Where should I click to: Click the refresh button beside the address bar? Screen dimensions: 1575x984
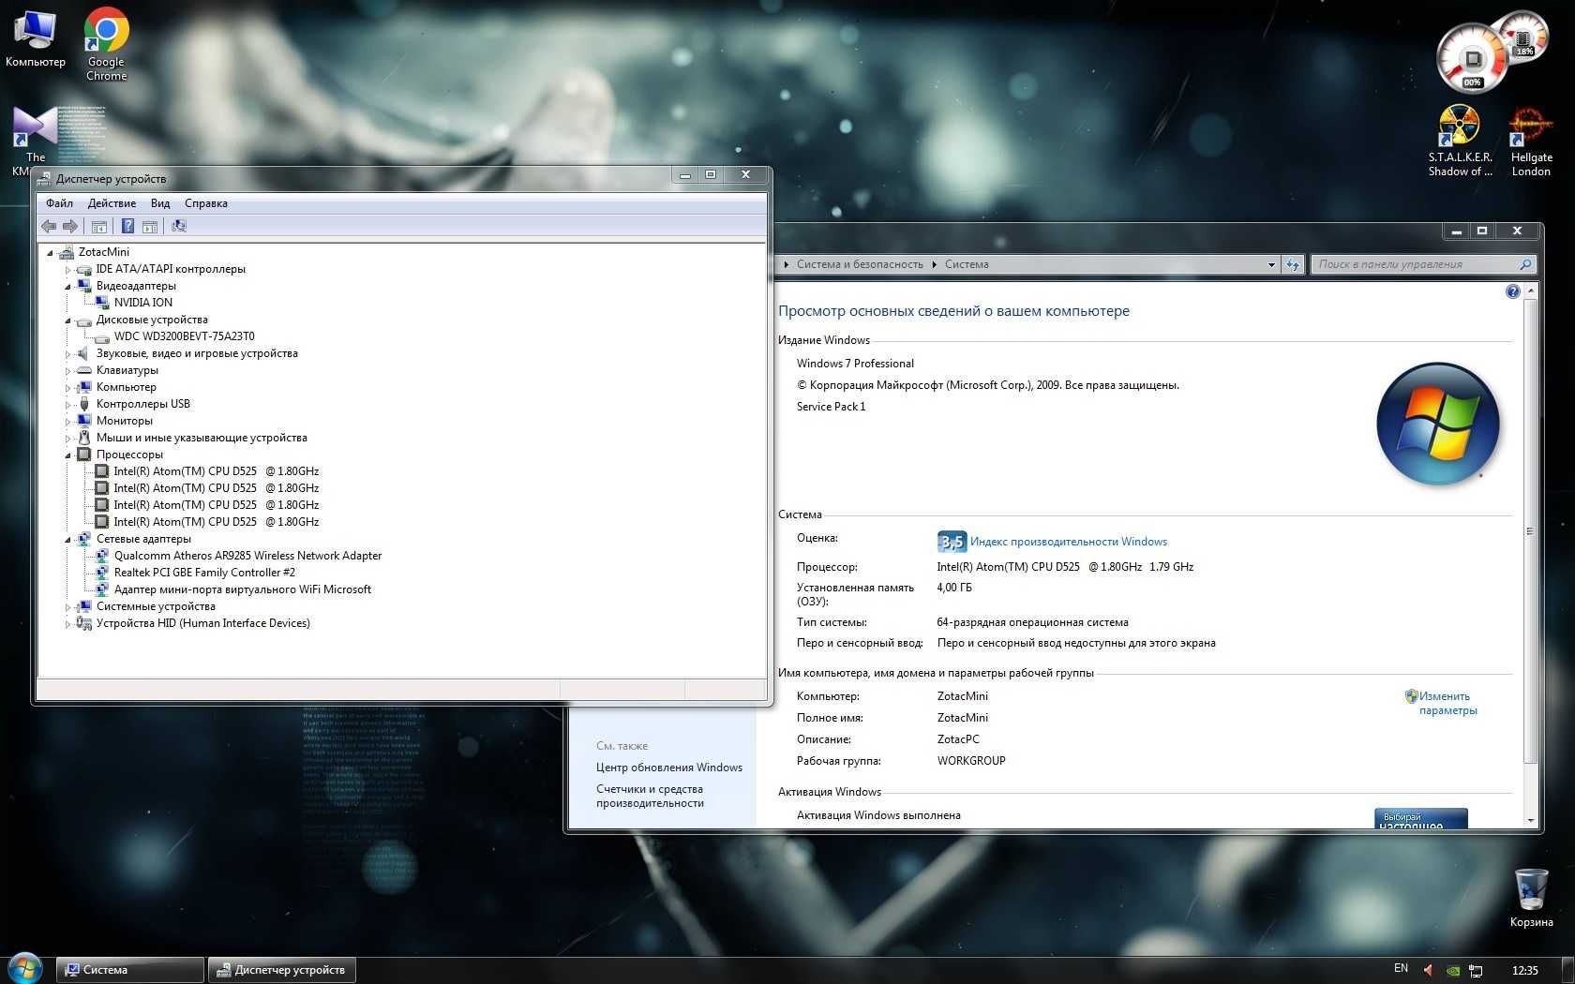pos(1293,264)
